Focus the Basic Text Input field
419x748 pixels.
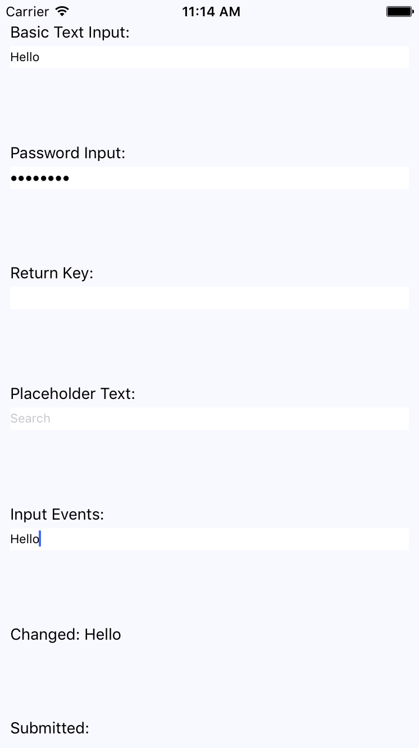coord(209,57)
